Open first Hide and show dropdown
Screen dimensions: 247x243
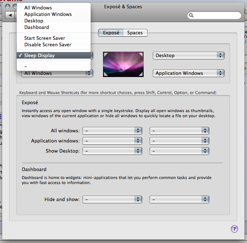coord(112,200)
